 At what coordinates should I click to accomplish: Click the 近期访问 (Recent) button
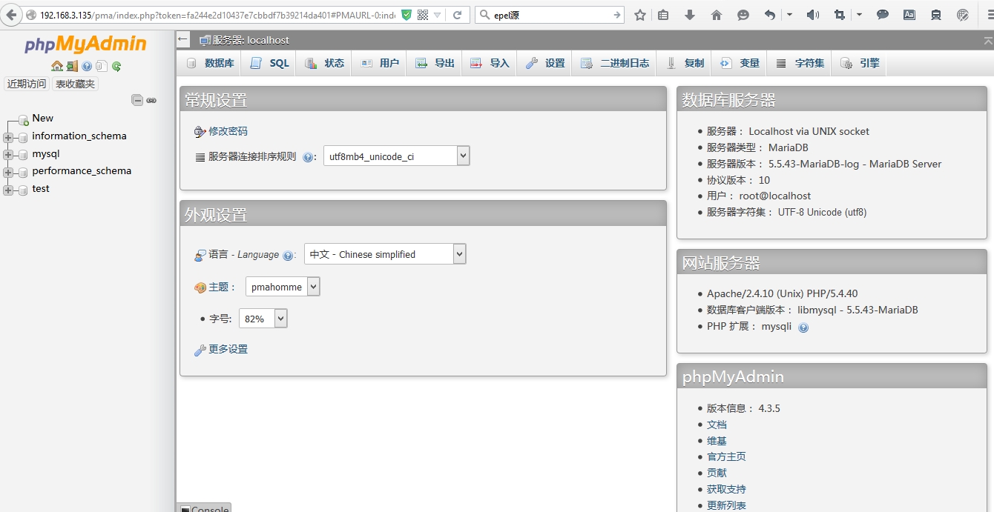pos(27,84)
